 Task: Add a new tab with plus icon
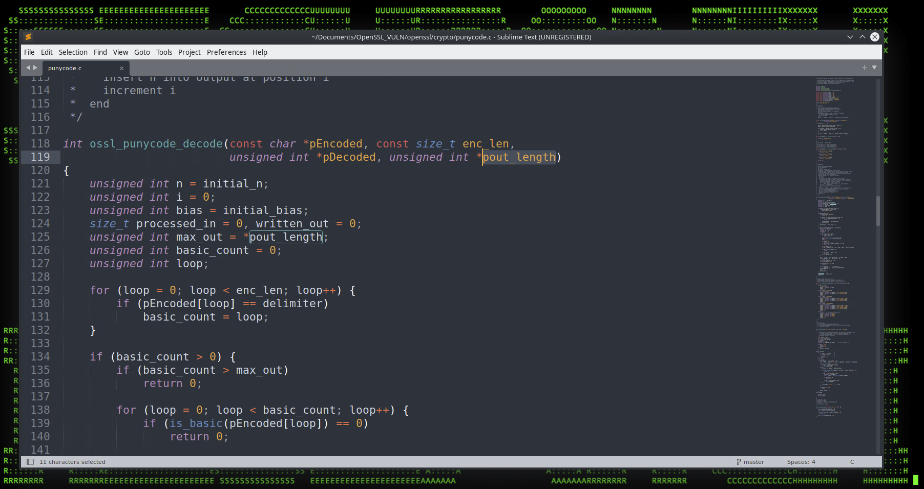[865, 68]
